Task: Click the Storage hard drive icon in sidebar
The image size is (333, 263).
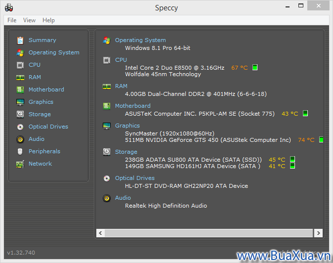Action: (x=20, y=114)
